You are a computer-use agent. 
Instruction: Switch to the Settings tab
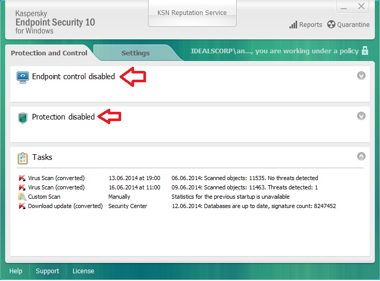pos(136,53)
